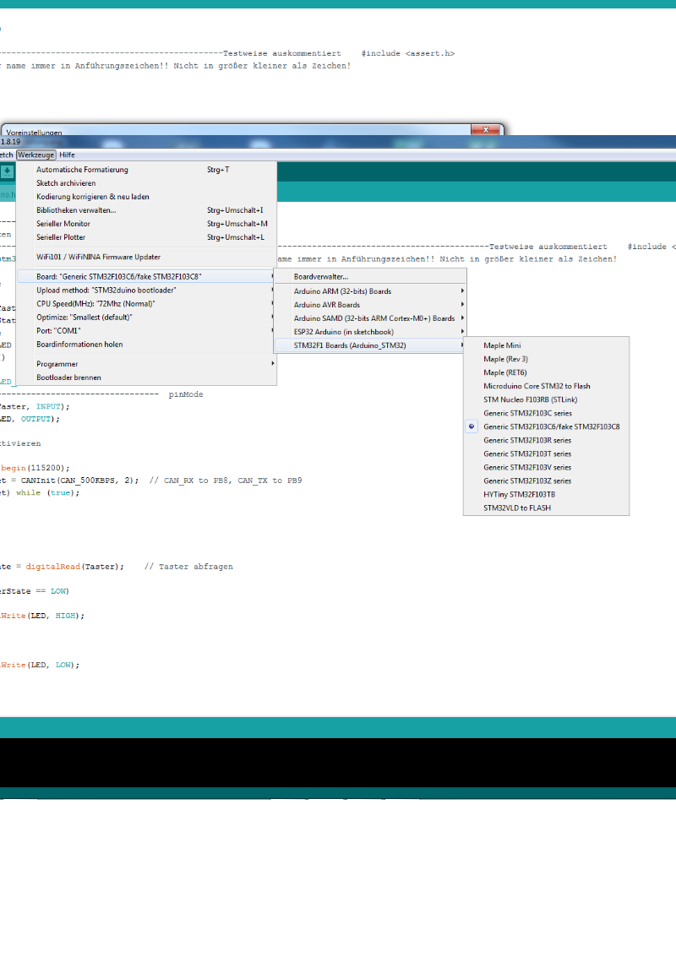Open Bibliotheken verwalten... entry
Image resolution: width=676 pixels, height=956 pixels.
click(x=146, y=209)
